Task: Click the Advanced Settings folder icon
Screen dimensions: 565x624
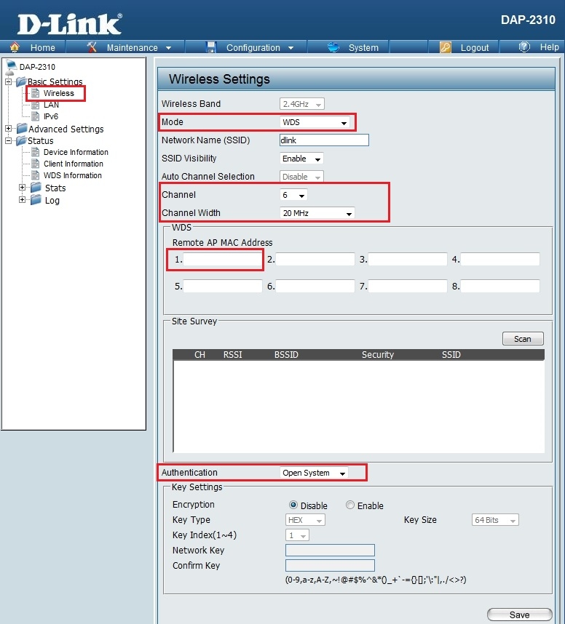Action: pyautogui.click(x=20, y=129)
